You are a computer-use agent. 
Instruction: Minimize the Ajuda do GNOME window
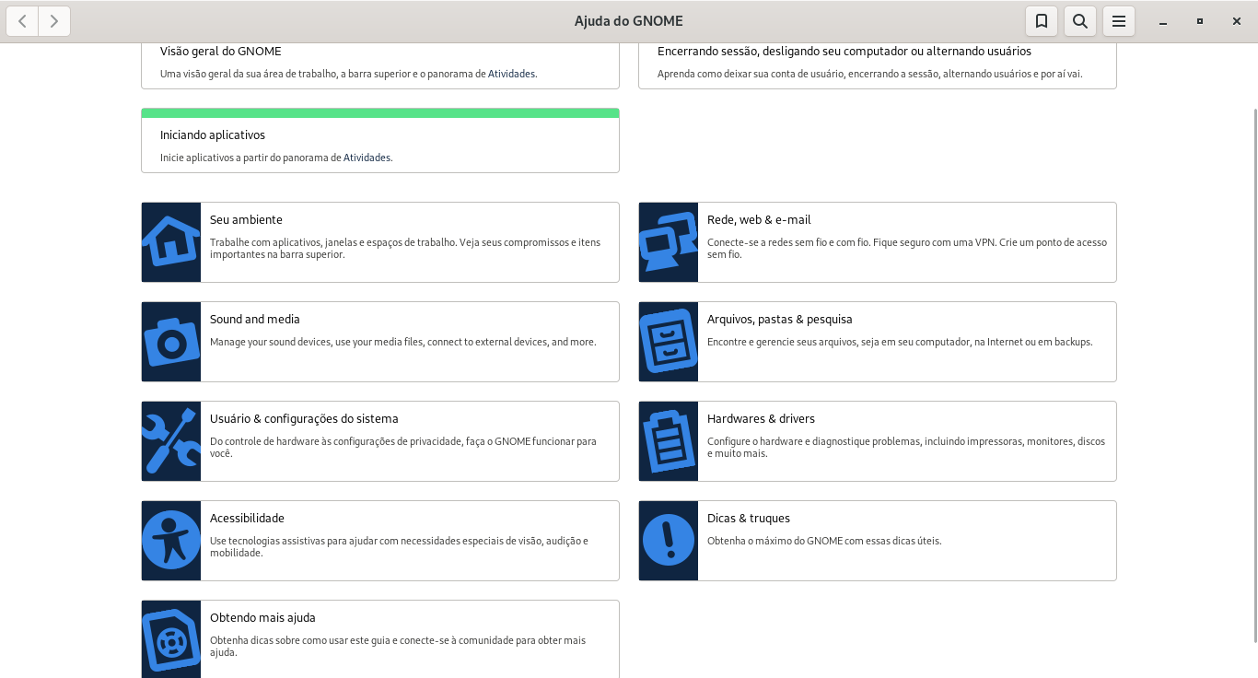pos(1163,21)
